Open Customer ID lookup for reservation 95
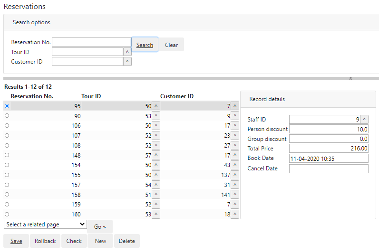 [235, 106]
